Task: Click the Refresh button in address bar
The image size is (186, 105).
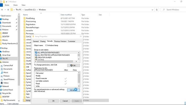Action: (x=157, y=10)
